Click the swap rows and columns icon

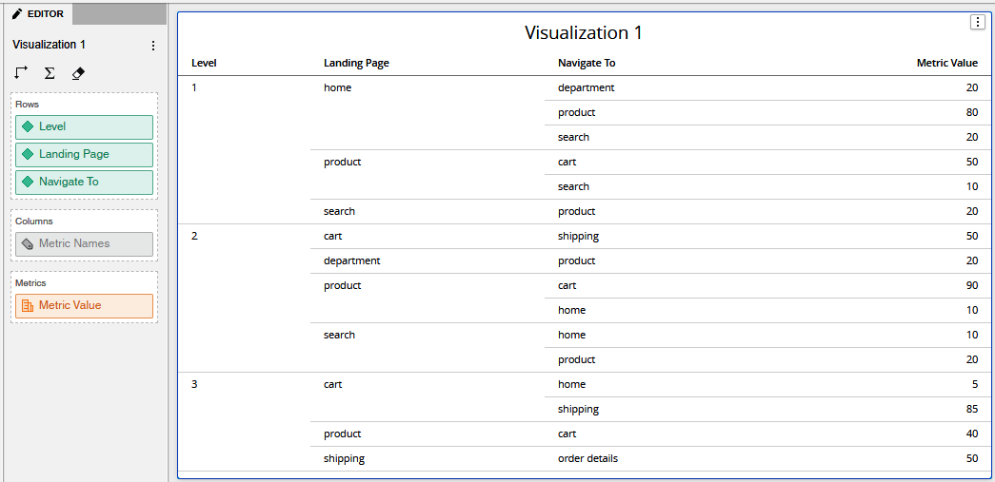tap(21, 73)
